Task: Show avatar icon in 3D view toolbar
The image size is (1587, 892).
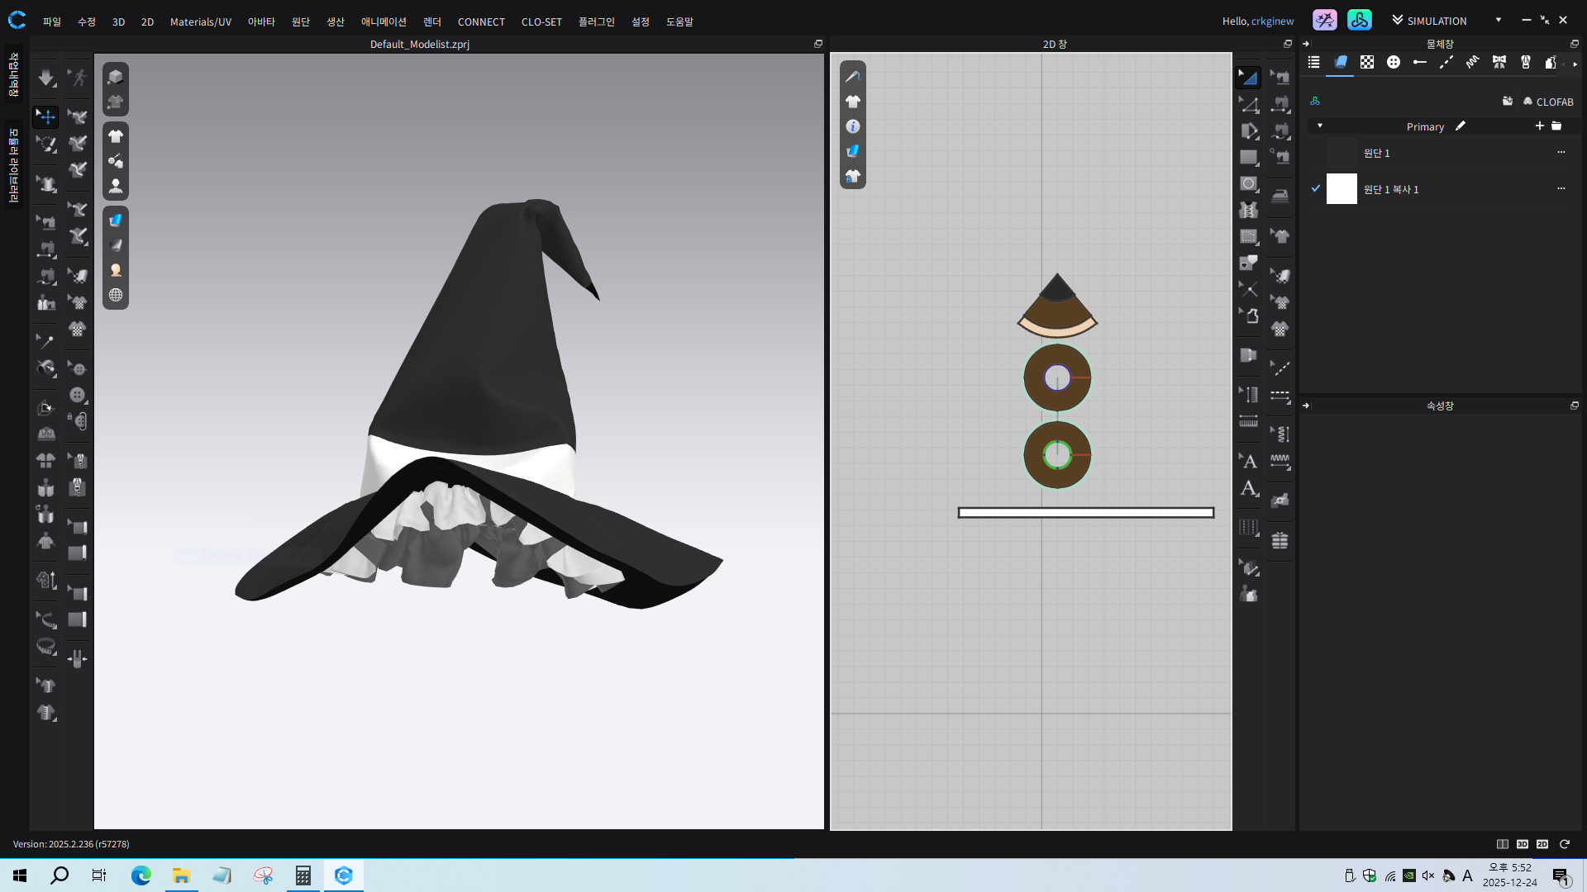Action: click(x=116, y=186)
